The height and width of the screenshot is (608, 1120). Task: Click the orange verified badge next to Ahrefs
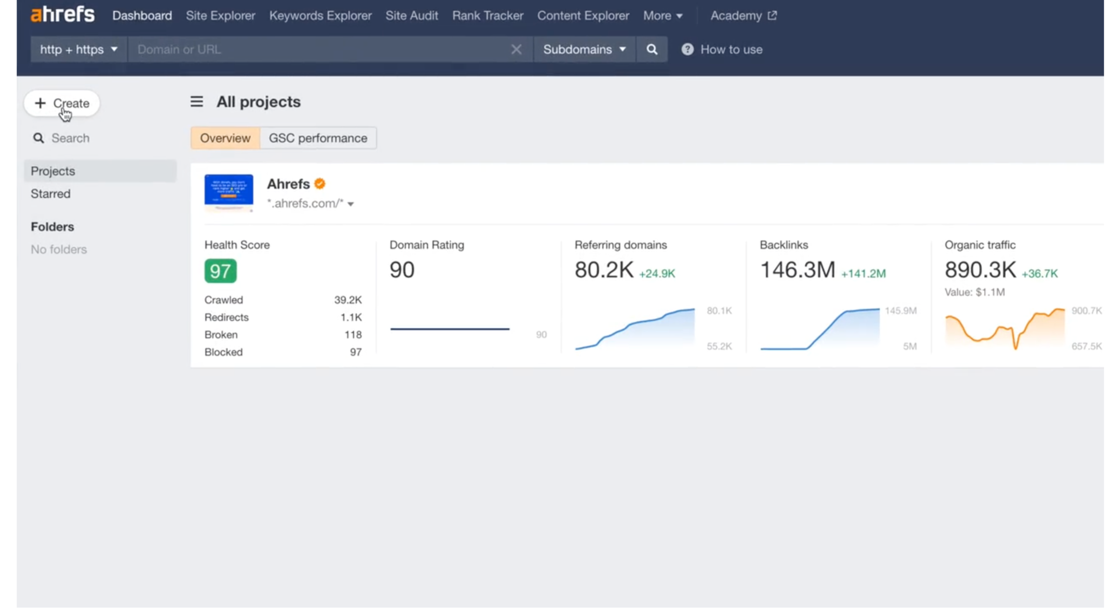319,184
